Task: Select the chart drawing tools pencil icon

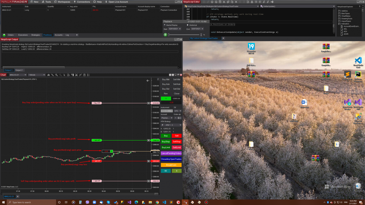Action: click(52, 75)
